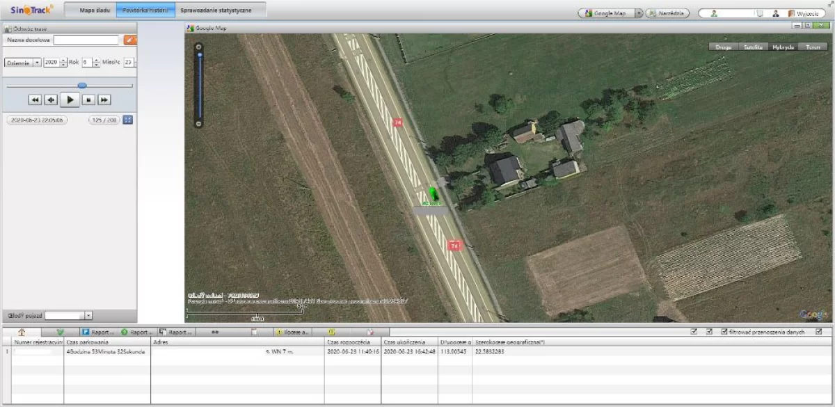Step the playback back one frame

(x=51, y=100)
